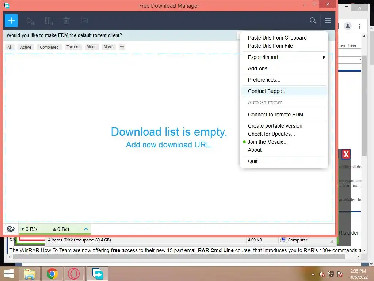Open Preferences menu entry
Screen dimensions: 374x281
[x=284, y=80]
